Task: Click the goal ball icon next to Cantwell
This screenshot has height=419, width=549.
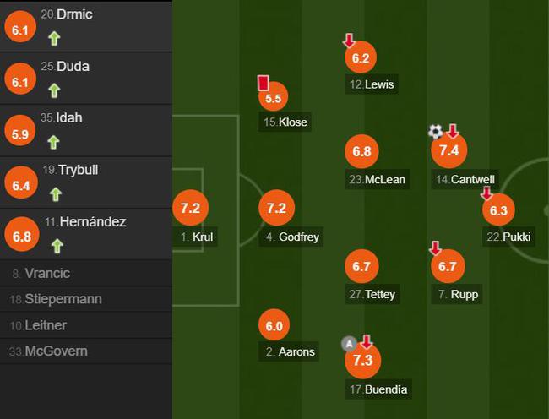Action: click(435, 132)
